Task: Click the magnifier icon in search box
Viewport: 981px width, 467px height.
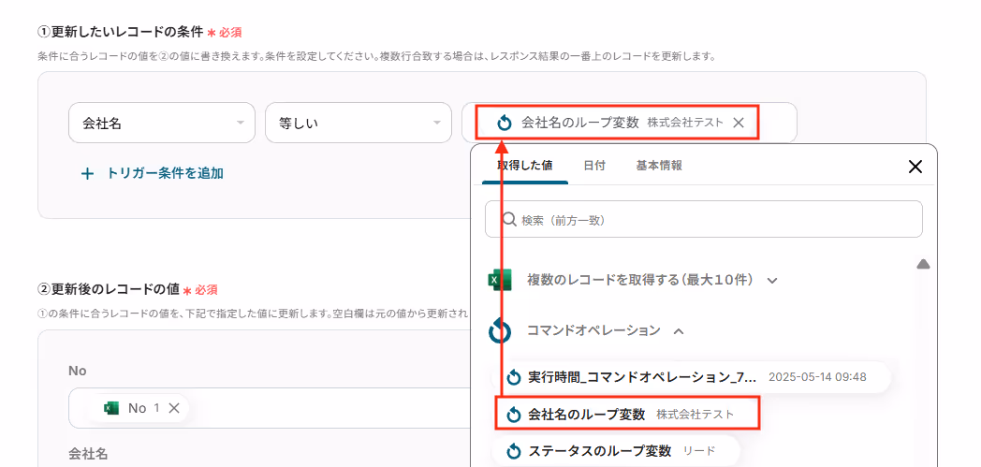Action: coord(508,219)
